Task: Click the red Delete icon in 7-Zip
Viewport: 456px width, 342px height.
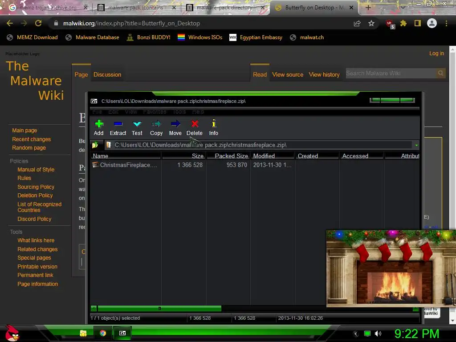Action: click(x=195, y=128)
